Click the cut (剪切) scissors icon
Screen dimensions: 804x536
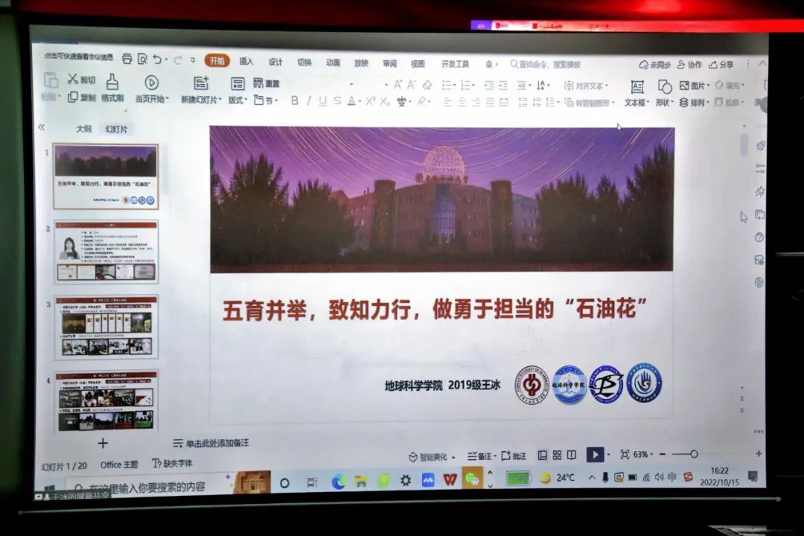point(73,79)
